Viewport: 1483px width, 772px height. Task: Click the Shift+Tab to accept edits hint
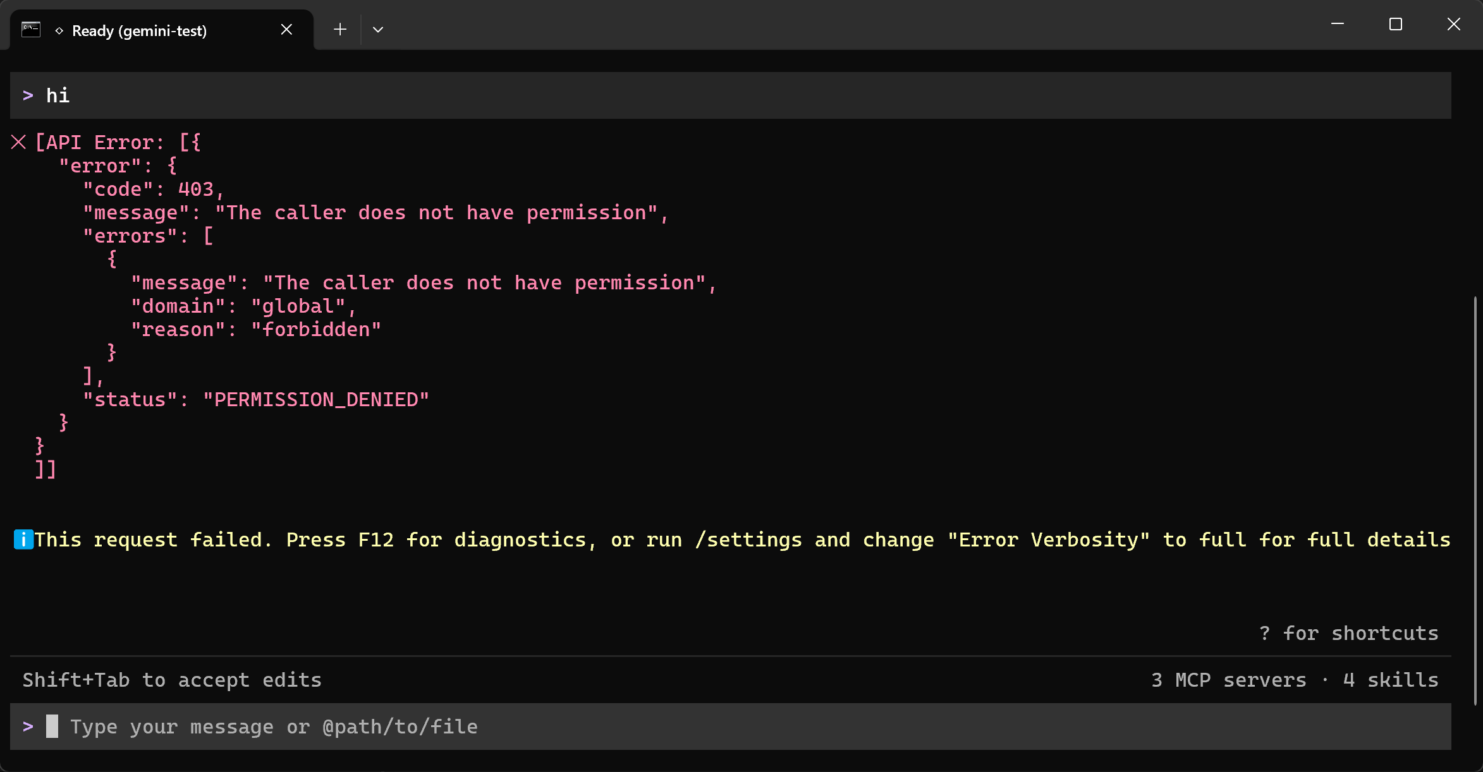[172, 680]
